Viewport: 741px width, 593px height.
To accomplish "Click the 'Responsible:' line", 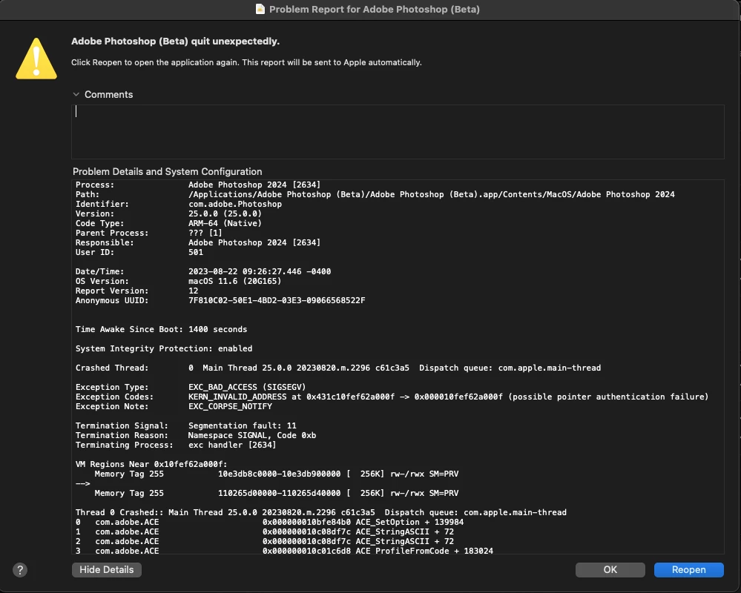I will click(198, 242).
